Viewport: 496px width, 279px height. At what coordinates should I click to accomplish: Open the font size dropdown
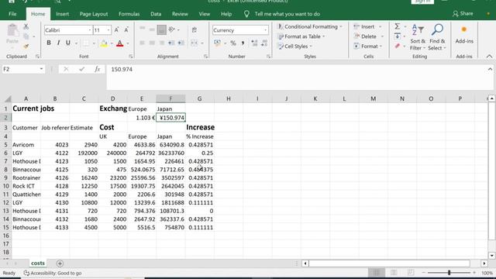pyautogui.click(x=108, y=30)
